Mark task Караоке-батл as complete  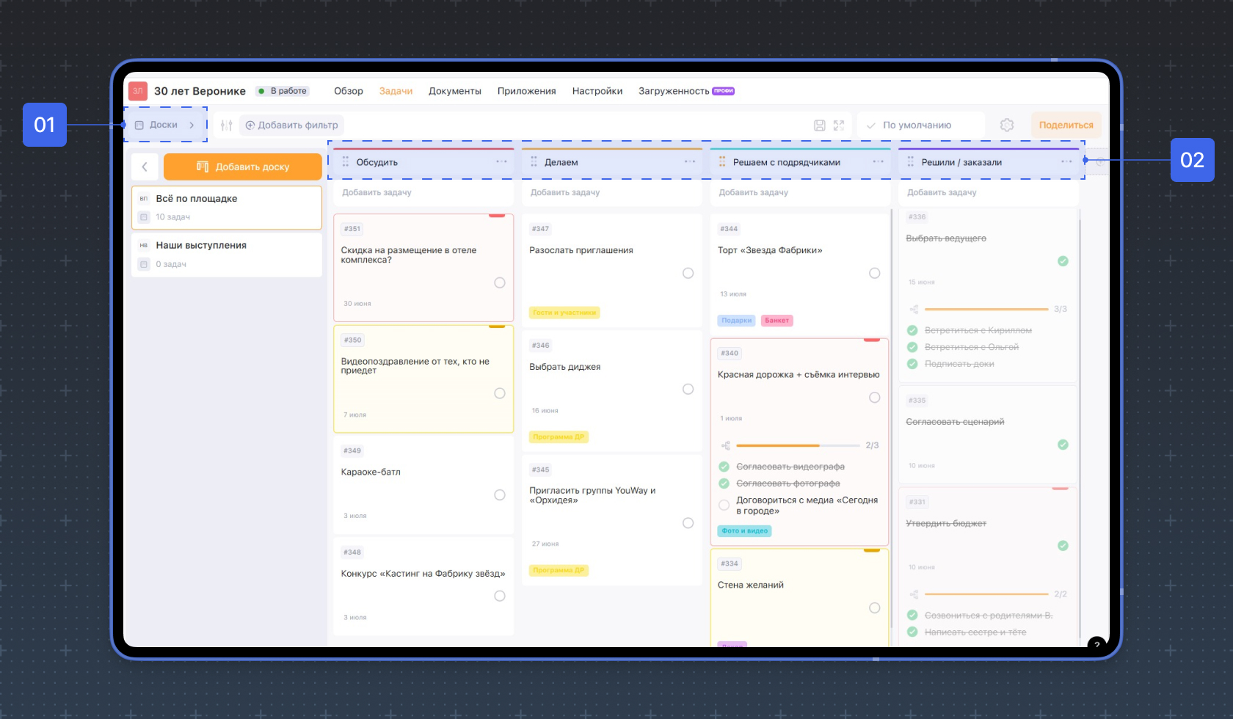tap(500, 495)
